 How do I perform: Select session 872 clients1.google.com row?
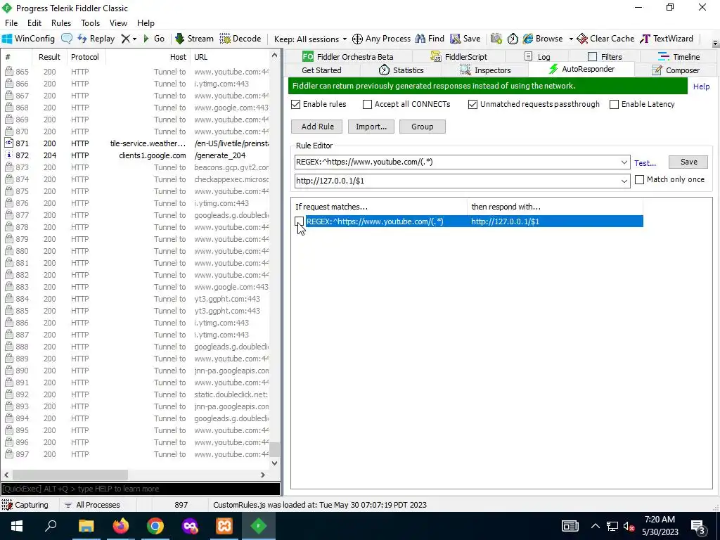click(136, 155)
